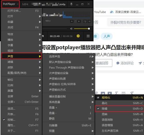Enable the 晶化 audio effect

click(120, 103)
